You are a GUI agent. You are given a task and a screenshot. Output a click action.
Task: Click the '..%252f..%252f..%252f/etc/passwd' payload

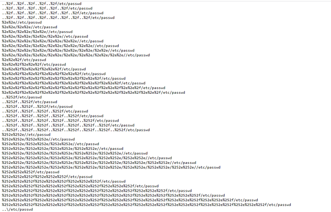pyautogui.click(x=37, y=106)
